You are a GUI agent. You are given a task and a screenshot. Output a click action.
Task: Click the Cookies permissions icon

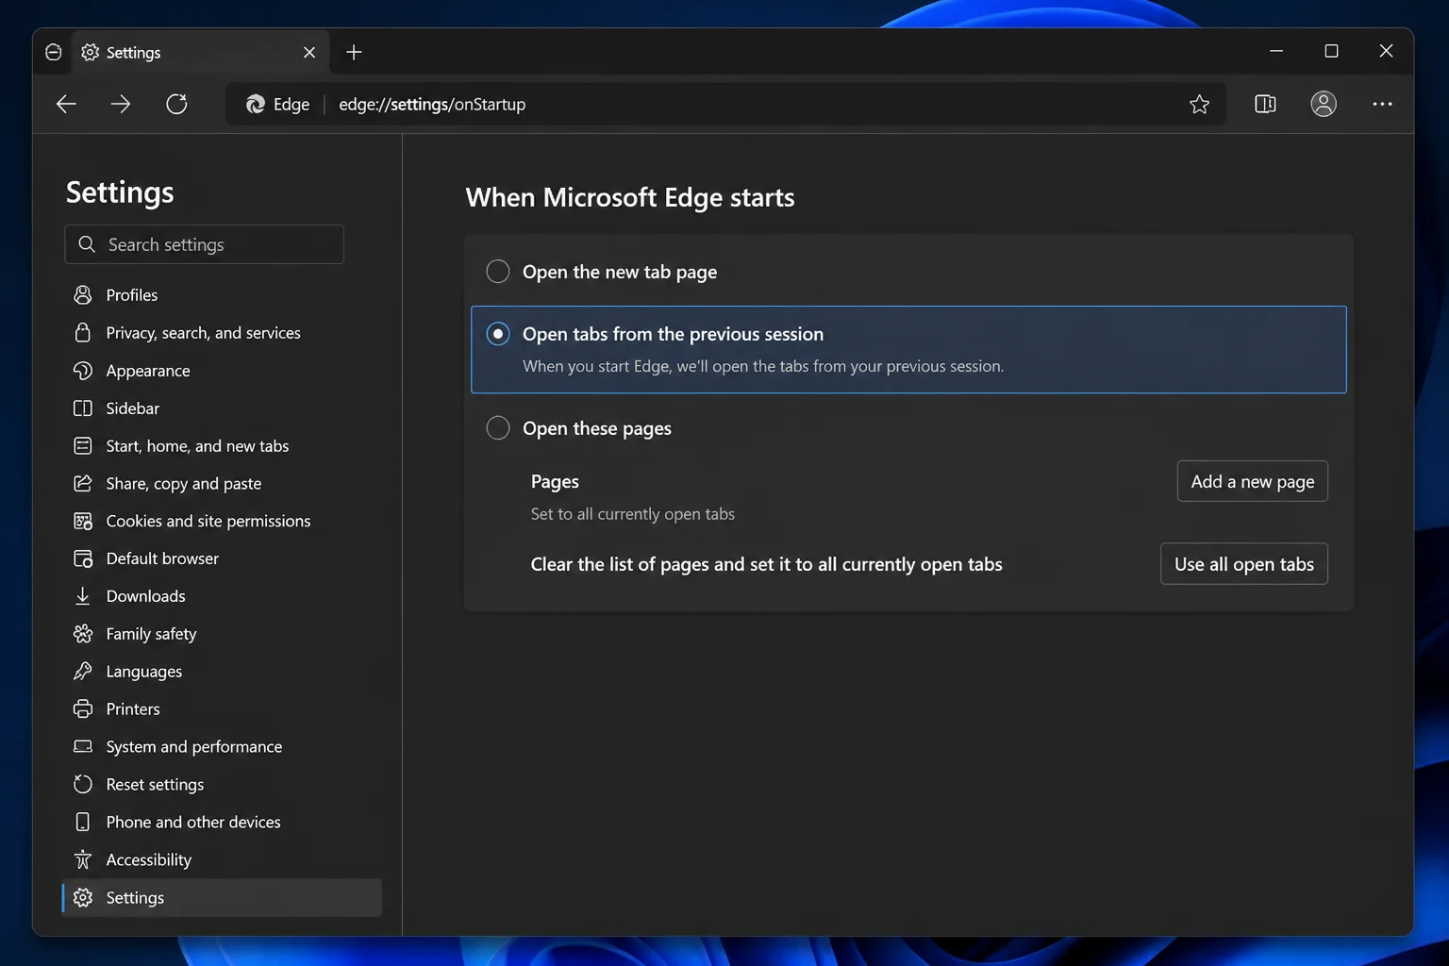tap(83, 521)
